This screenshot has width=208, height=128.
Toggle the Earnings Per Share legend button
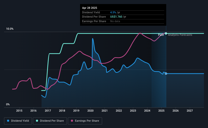(85, 121)
